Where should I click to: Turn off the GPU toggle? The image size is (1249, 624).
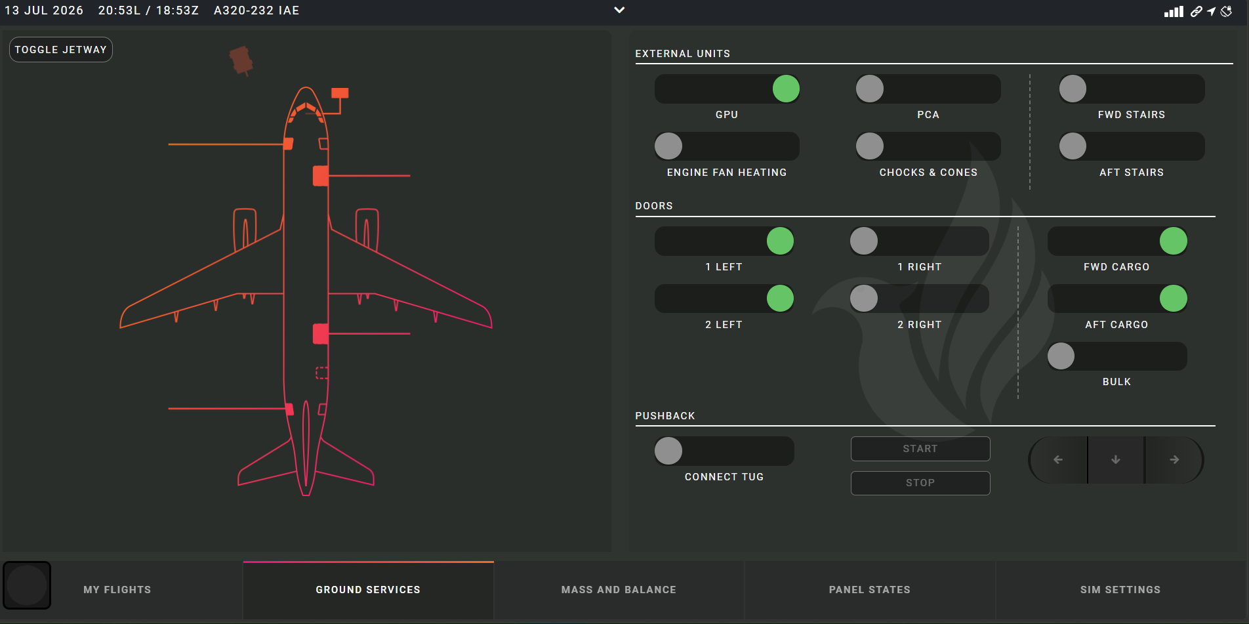tap(727, 89)
